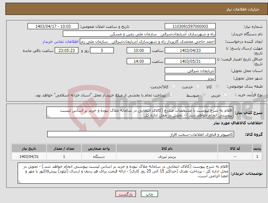This screenshot has width=268, height=203.
Task: Click the buyer organization name field
Action: (x=139, y=34)
